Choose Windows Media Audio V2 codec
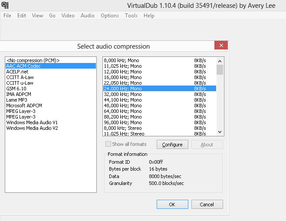 (x=32, y=128)
